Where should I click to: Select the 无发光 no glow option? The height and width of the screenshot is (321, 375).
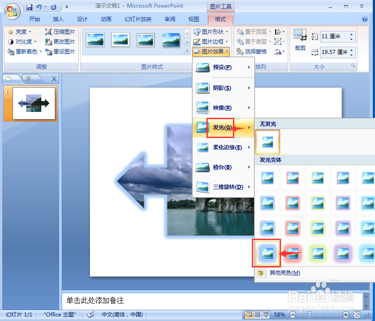click(268, 142)
